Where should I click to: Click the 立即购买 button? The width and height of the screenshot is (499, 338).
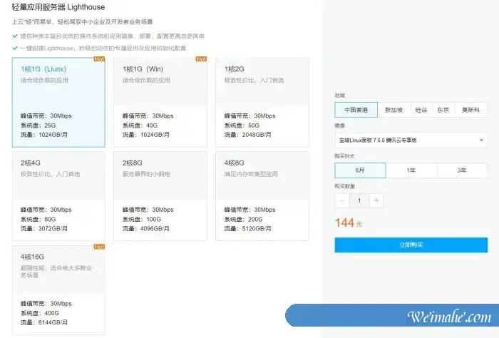coord(411,245)
